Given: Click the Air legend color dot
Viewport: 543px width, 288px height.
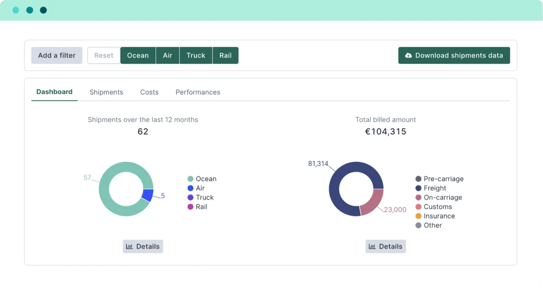Looking at the screenshot, I should (x=190, y=188).
